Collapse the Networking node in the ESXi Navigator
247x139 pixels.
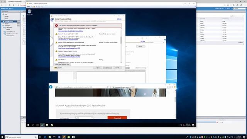(2, 25)
